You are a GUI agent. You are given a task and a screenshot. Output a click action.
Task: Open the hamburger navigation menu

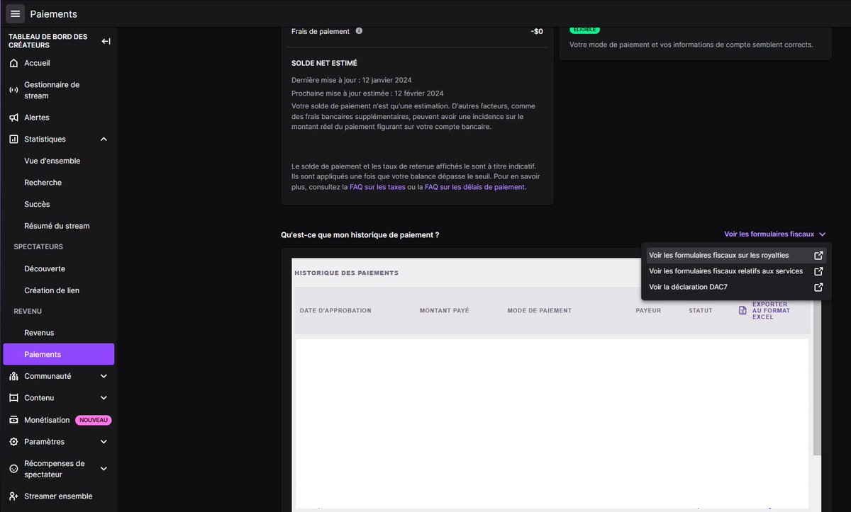pos(15,13)
